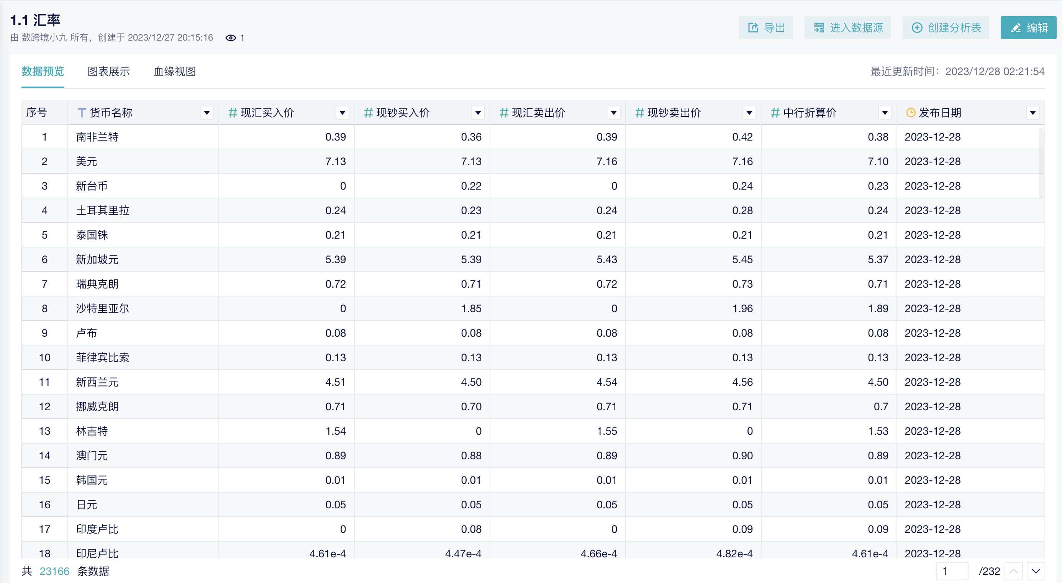The image size is (1062, 583).
Task: Click the page number input field
Action: 953,572
